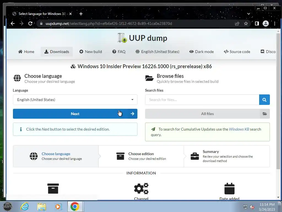Click the blue search magnifier button
Image resolution: width=282 pixels, height=212 pixels.
pos(264,100)
